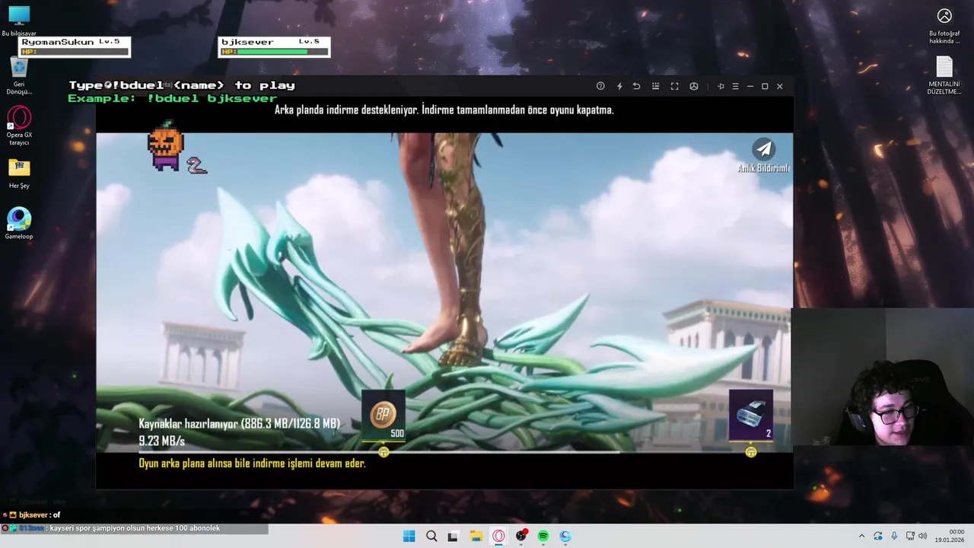
Task: Click 'Example: !bduel bjksever' overlay text
Action: click(x=173, y=98)
